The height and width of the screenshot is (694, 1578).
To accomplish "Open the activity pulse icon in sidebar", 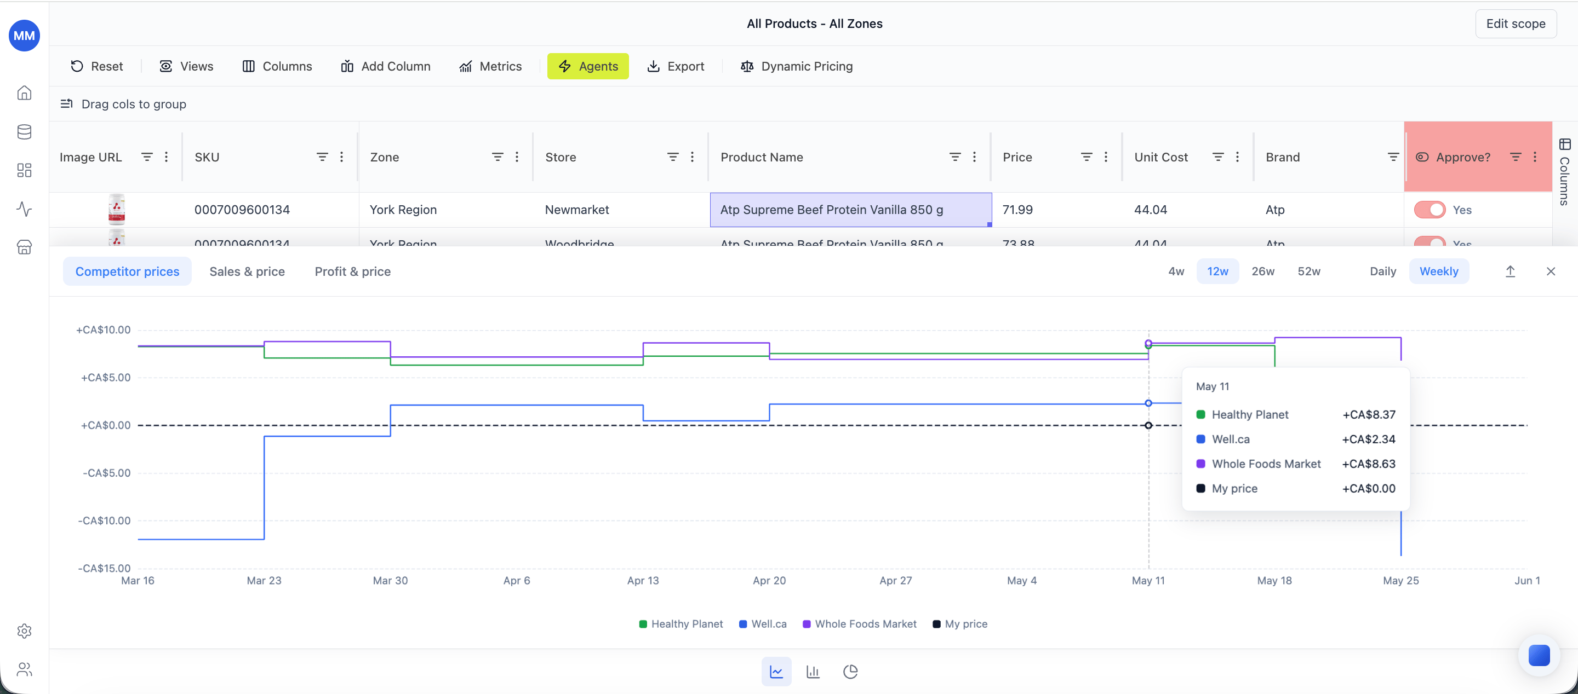I will point(24,209).
